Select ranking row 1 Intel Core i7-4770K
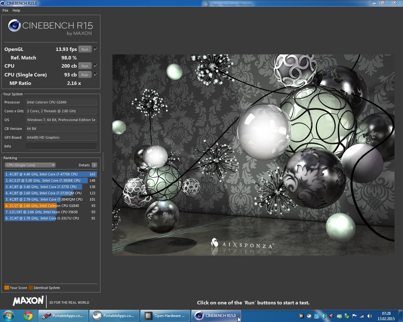This screenshot has width=403, height=322. pyautogui.click(x=50, y=174)
